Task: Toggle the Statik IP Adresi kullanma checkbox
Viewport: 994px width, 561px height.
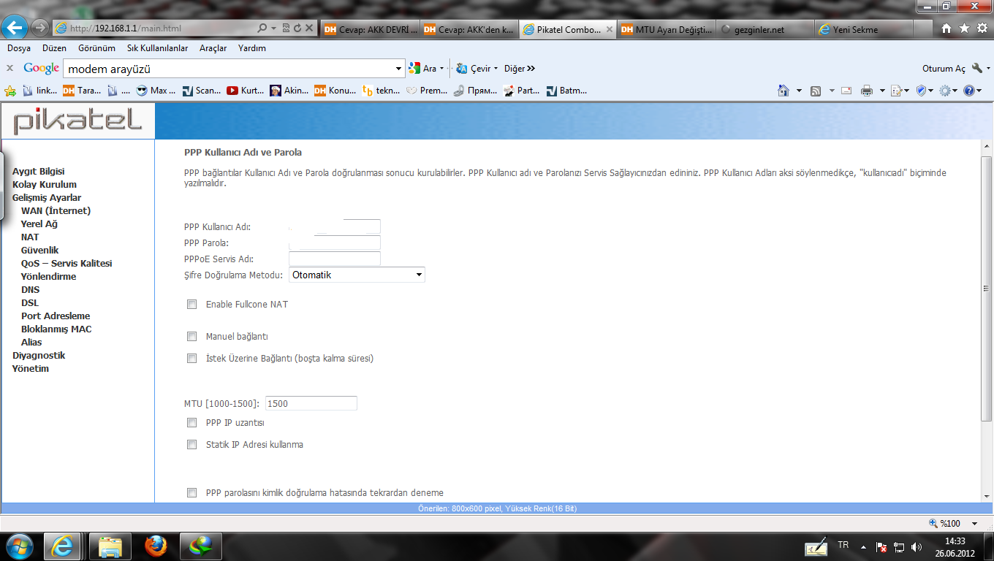Action: click(x=192, y=445)
